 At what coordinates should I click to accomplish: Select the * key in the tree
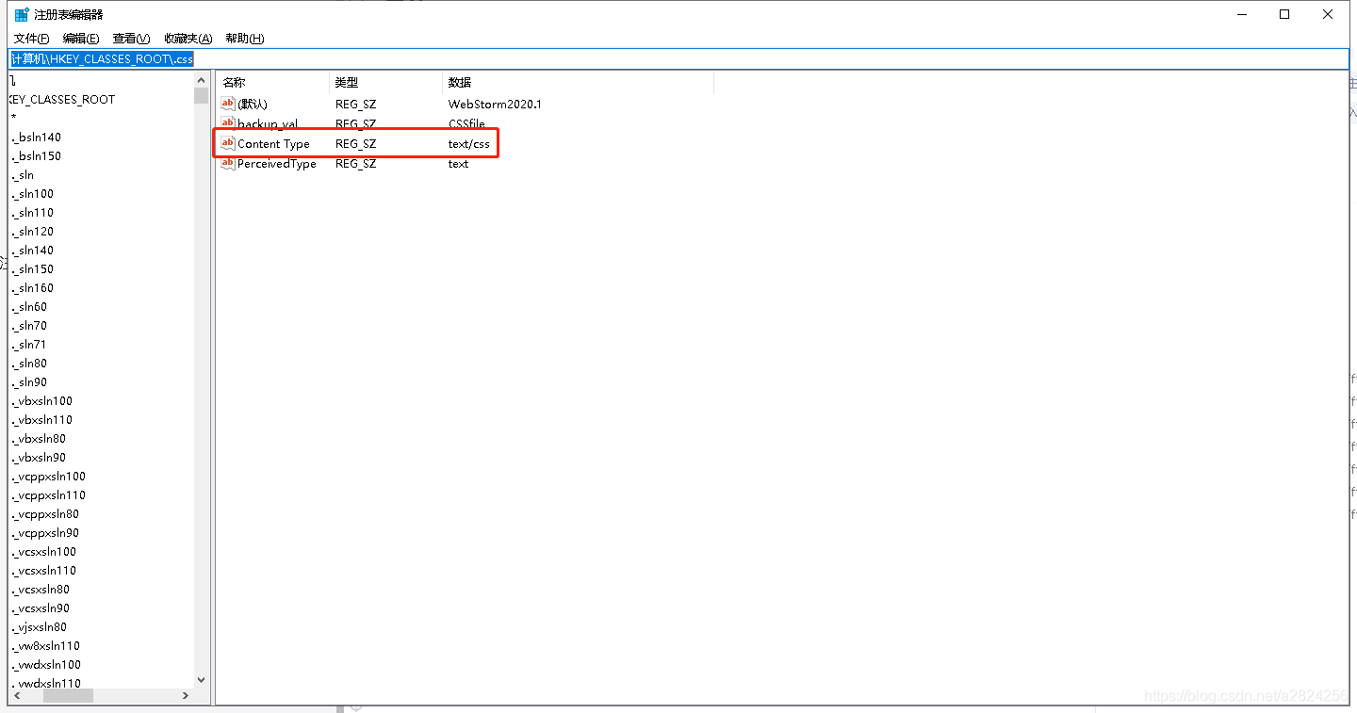(14, 118)
